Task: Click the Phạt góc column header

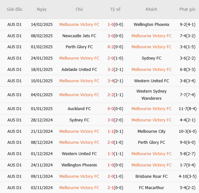Action: (188, 9)
